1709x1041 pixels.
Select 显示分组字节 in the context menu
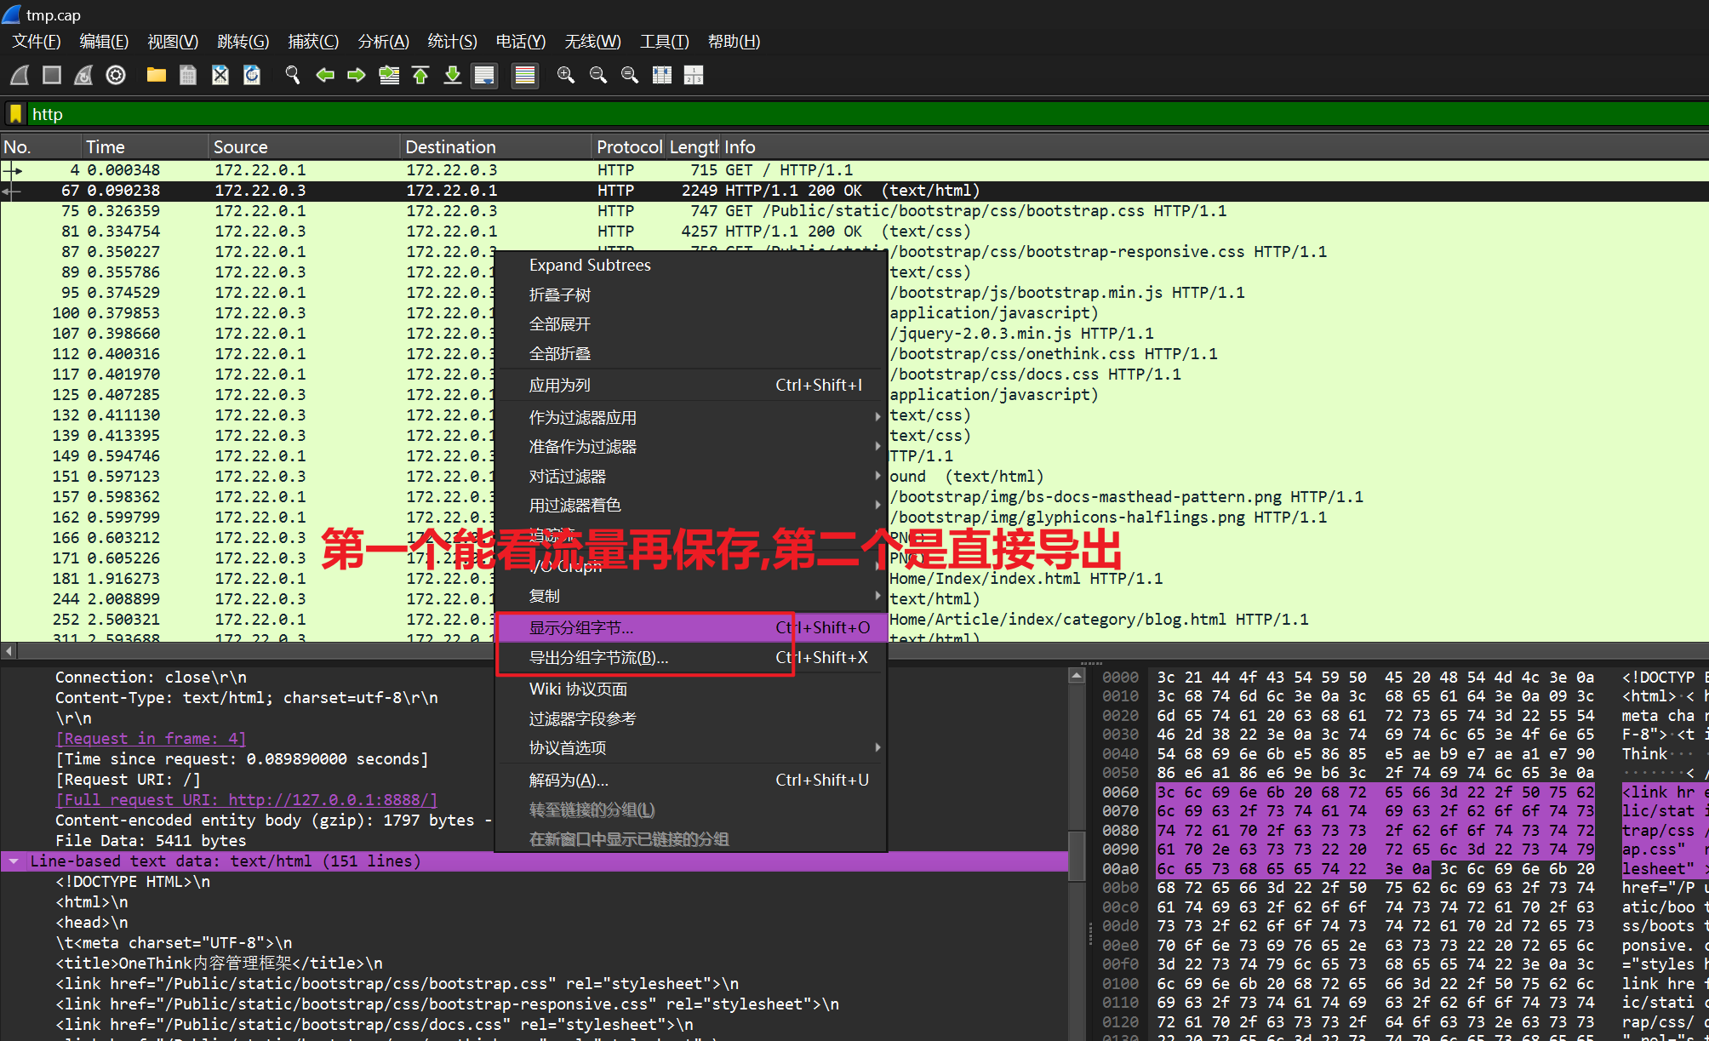point(580,627)
